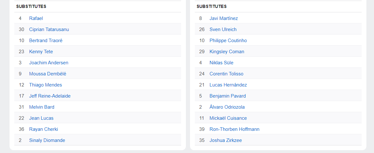Select Kingsley Coman from substitutes
Viewport: 374px width, 153px height.
point(227,52)
